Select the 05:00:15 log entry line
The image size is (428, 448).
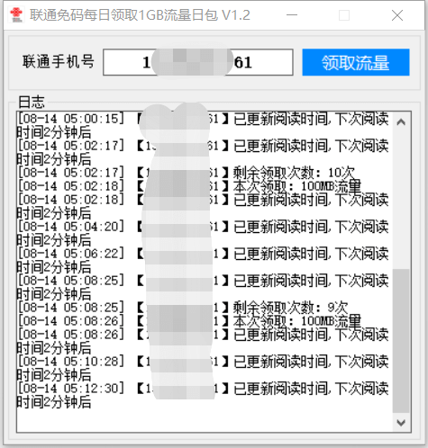pos(203,126)
